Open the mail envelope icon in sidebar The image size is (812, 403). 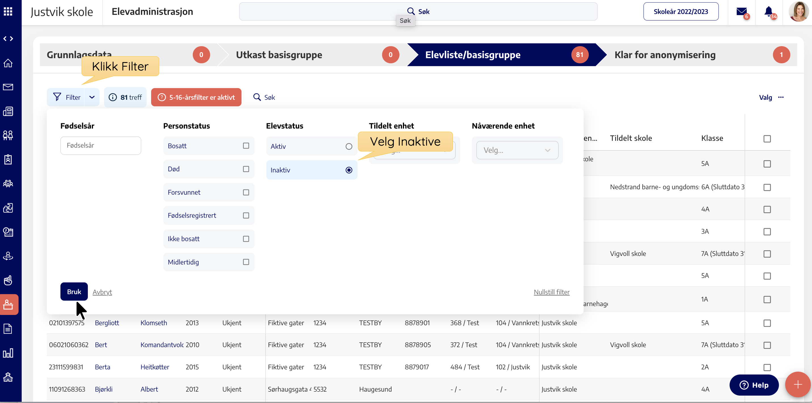click(x=8, y=87)
